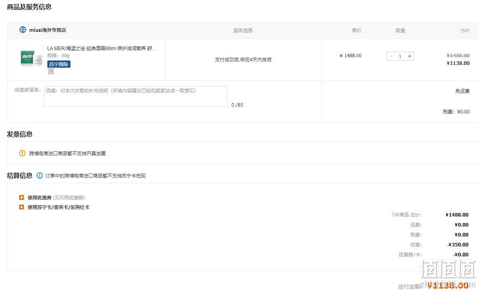The image size is (479, 291).
Task: Click the 数量 column header
Action: coord(400,31)
